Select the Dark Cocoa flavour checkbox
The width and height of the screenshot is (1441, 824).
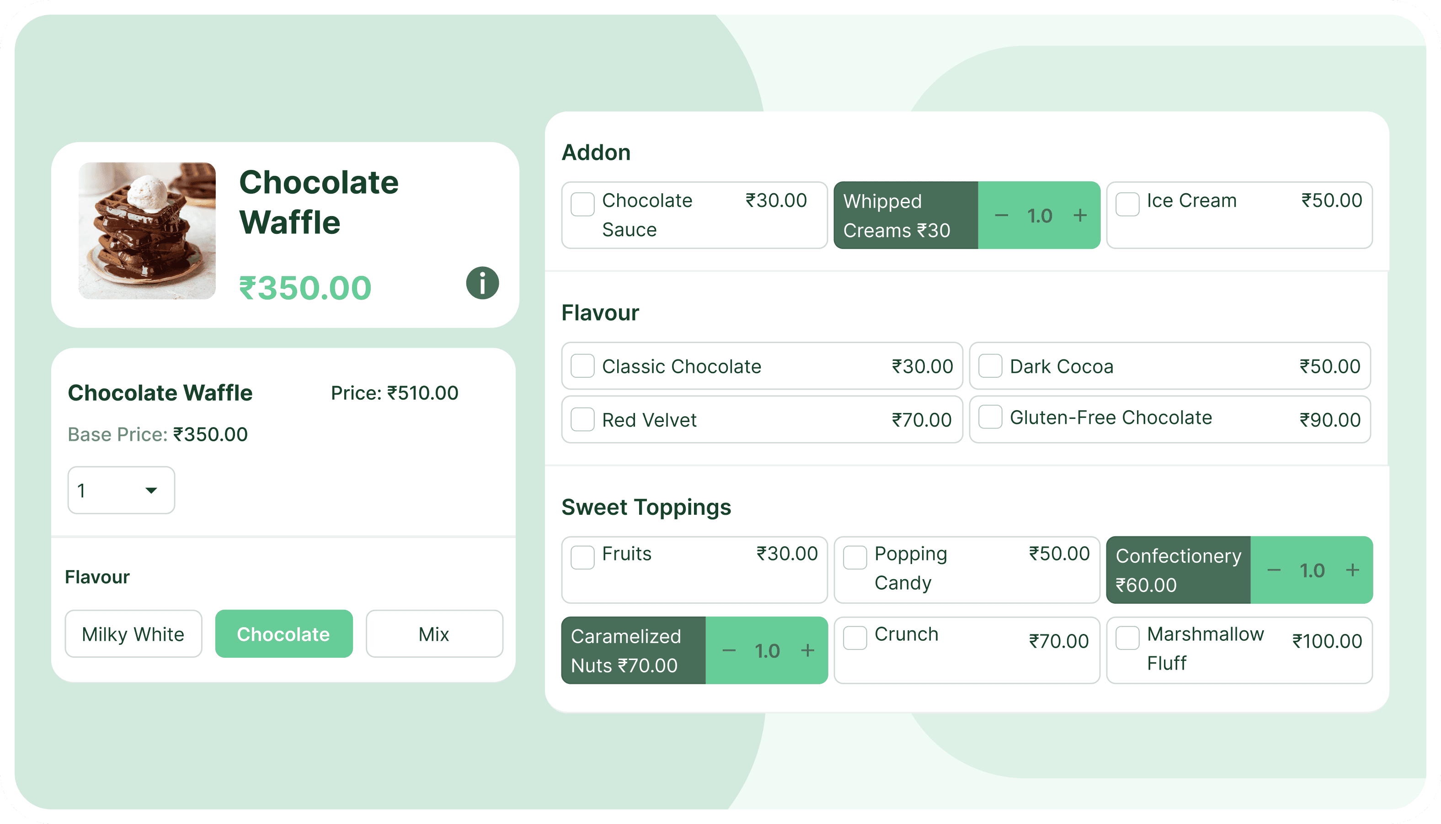990,366
